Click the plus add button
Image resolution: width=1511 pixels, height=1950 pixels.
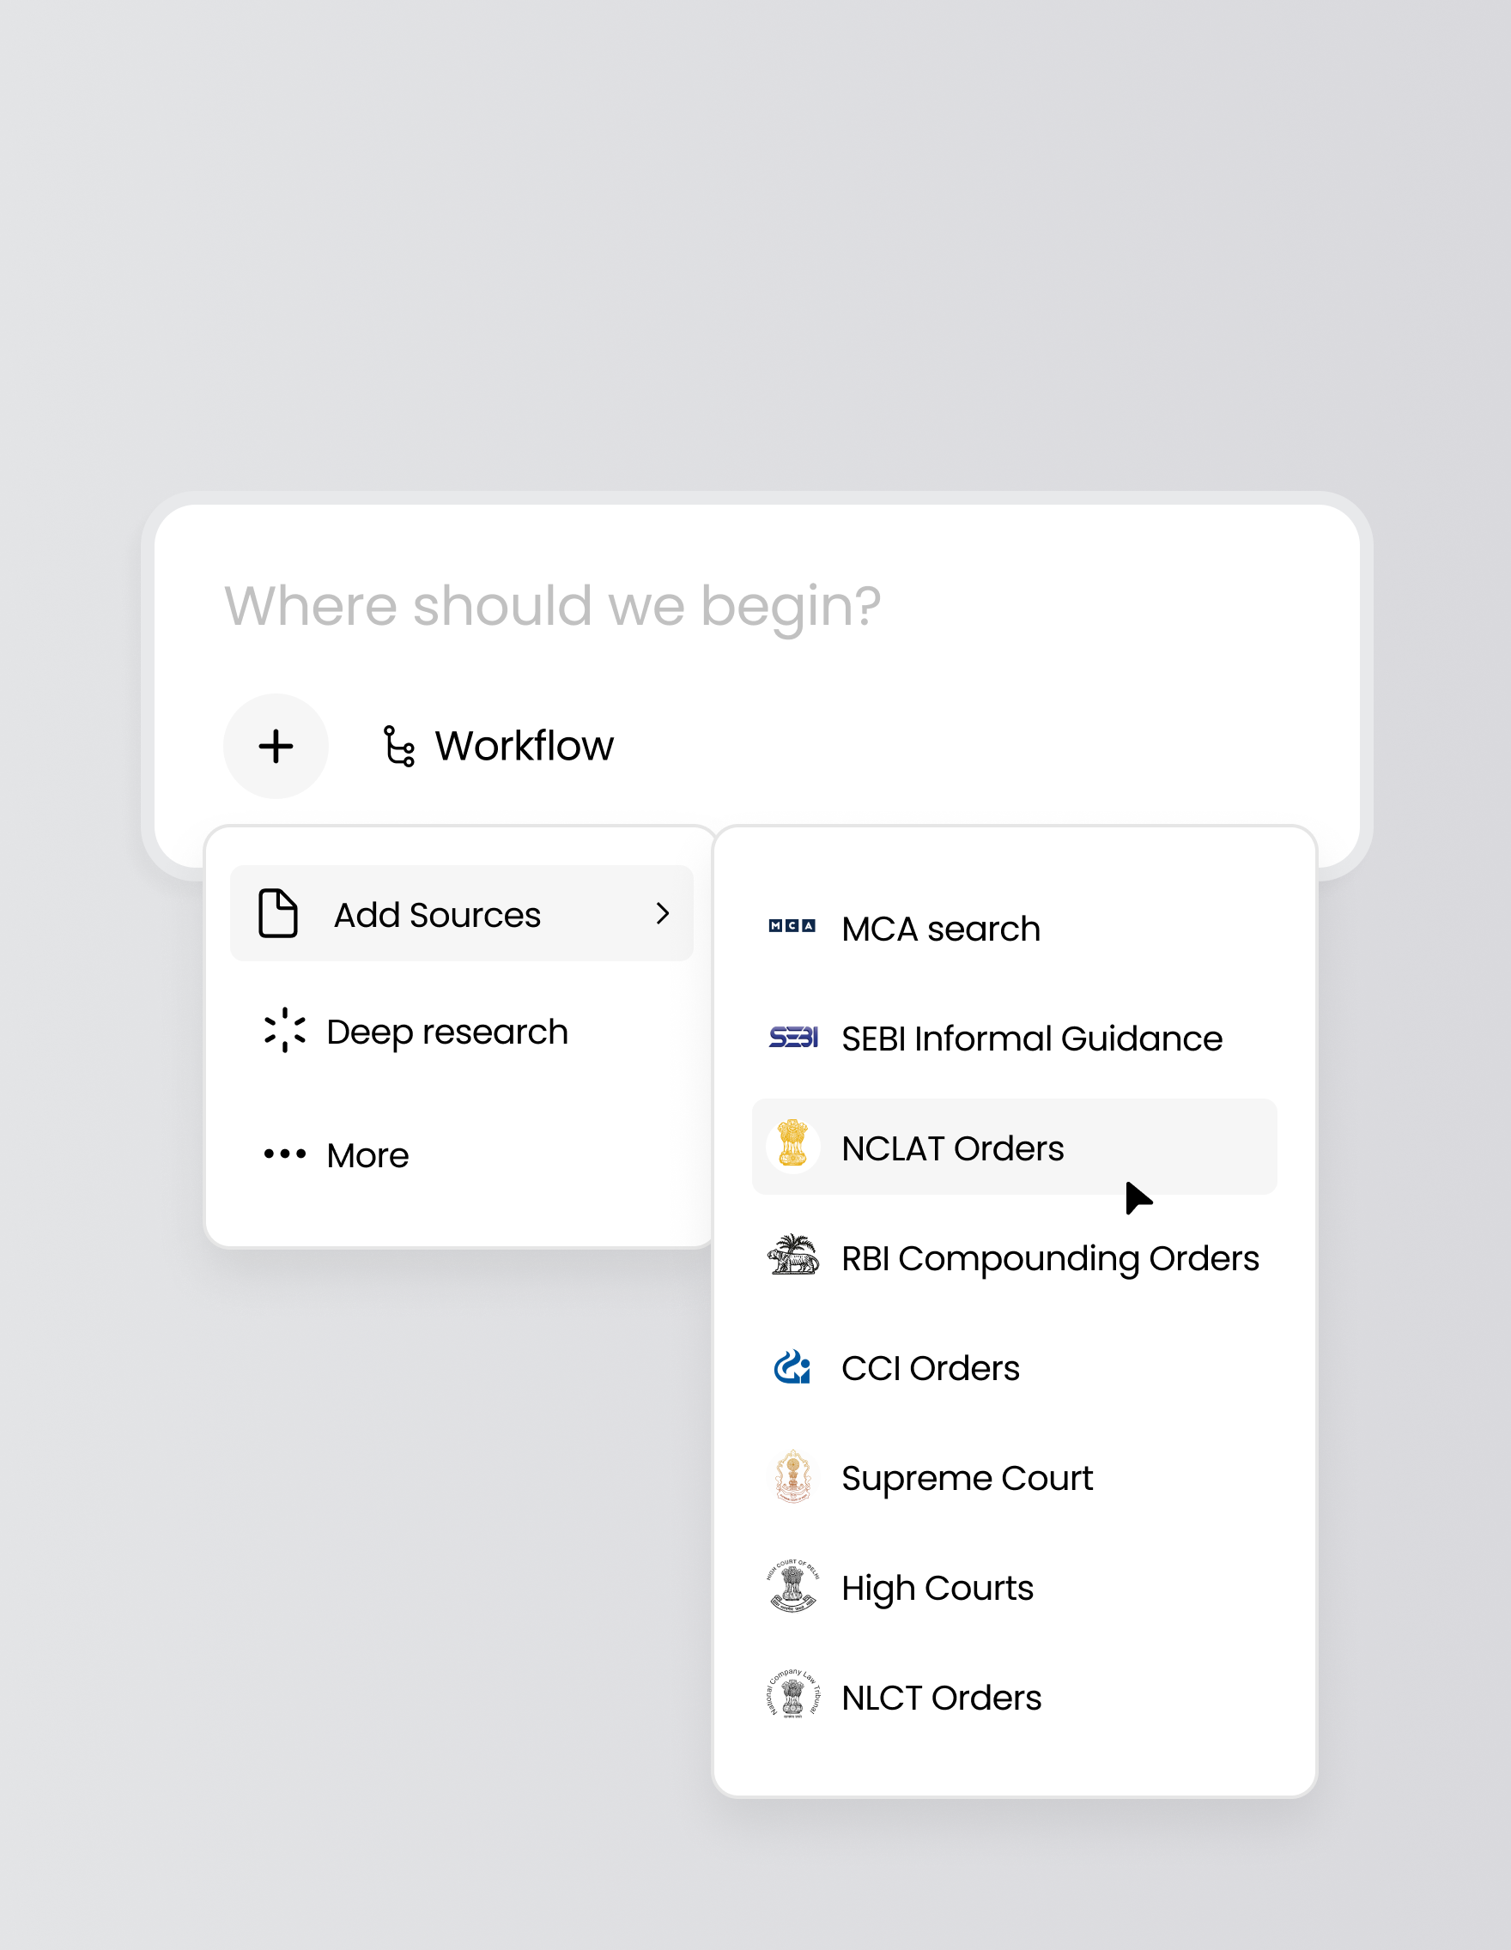tap(276, 747)
